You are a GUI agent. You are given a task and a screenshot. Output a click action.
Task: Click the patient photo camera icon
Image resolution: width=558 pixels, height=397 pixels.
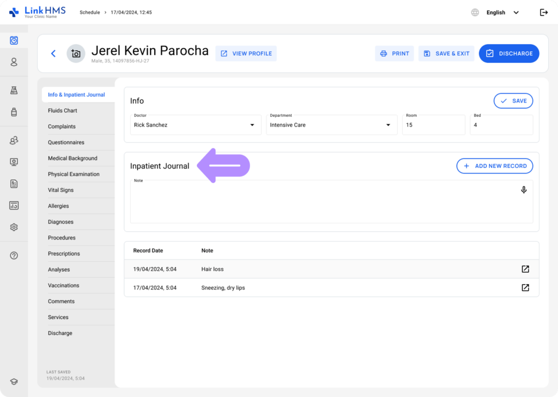[76, 53]
